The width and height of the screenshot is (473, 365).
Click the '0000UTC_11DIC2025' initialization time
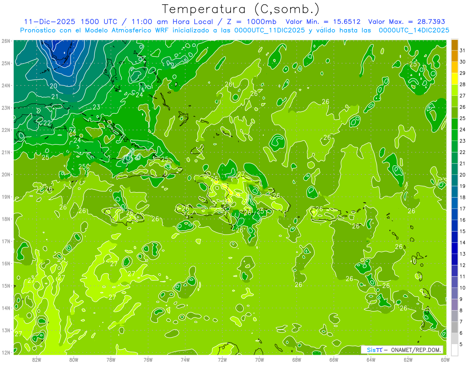click(270, 30)
